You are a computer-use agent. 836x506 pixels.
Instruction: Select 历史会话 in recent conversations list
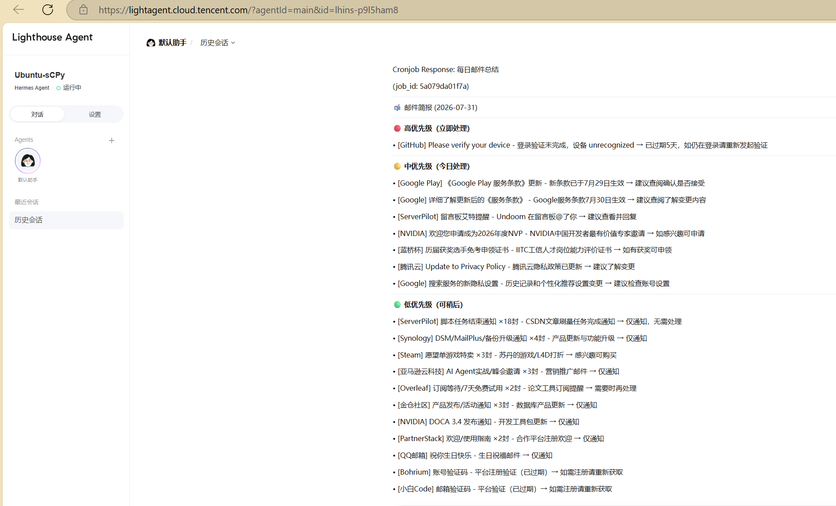click(x=66, y=220)
